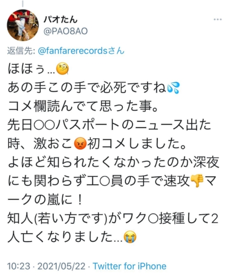Click the line あの手この手で必死ですね

(94, 88)
